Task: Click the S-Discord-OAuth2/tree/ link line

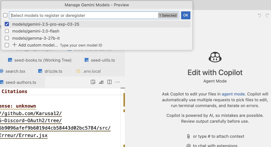Action: tap(31, 121)
